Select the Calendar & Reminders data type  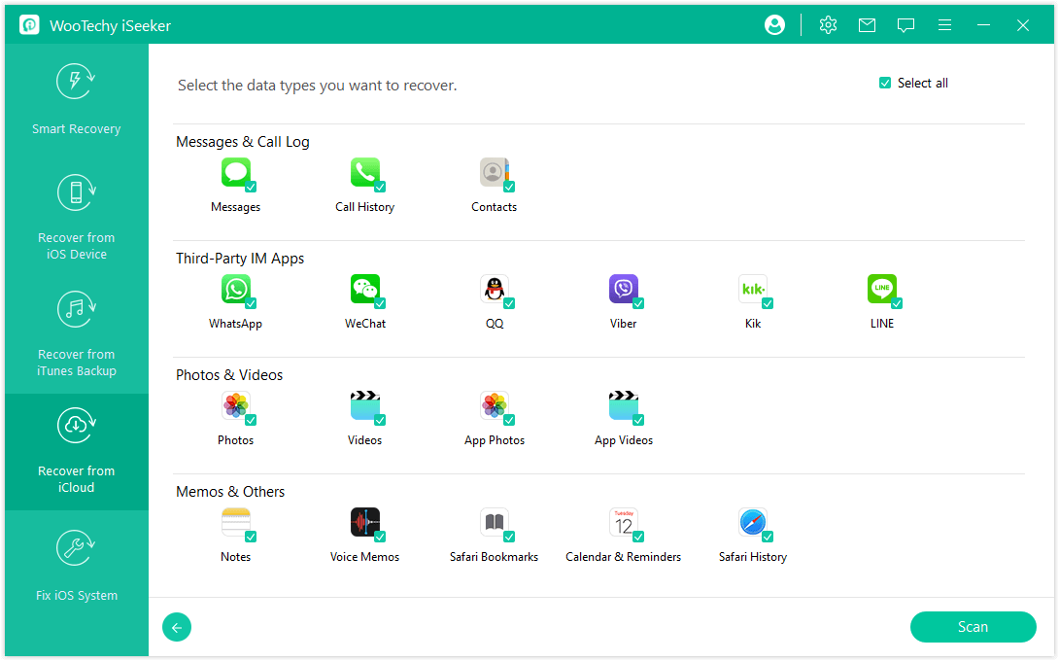(623, 522)
